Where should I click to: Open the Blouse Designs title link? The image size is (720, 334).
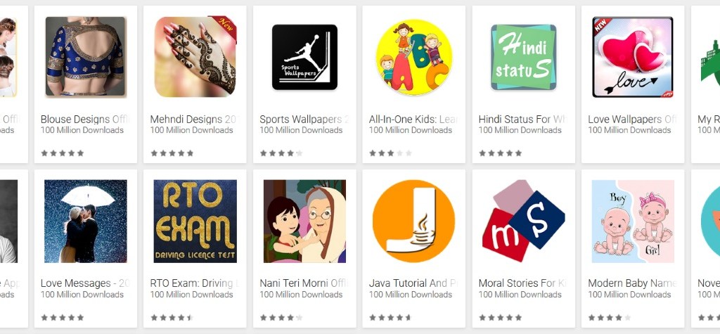(85, 120)
